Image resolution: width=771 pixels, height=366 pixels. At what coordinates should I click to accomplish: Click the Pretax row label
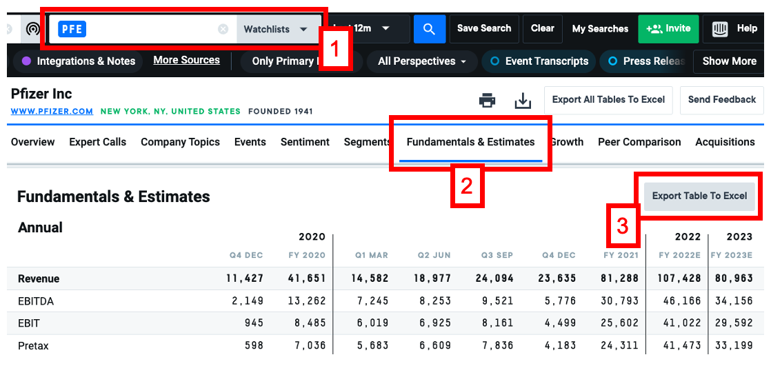[x=33, y=346]
